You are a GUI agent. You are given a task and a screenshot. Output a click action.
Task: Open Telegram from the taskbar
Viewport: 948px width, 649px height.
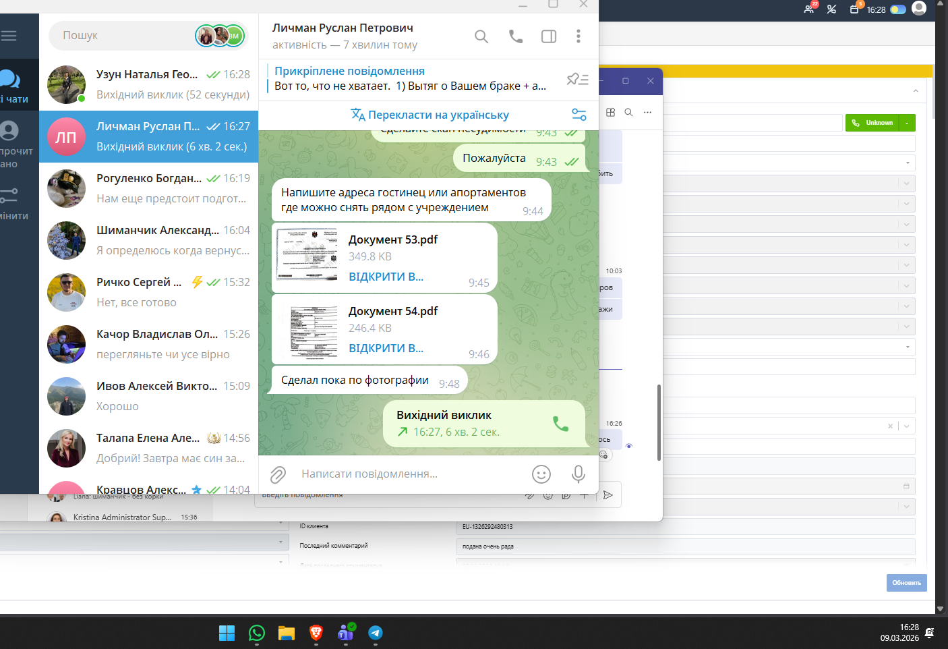coord(376,633)
